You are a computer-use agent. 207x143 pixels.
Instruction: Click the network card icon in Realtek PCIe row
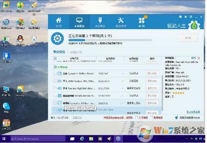(x=60, y=110)
